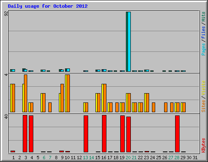Click the '92' y-axis value

pyautogui.click(x=6, y=13)
